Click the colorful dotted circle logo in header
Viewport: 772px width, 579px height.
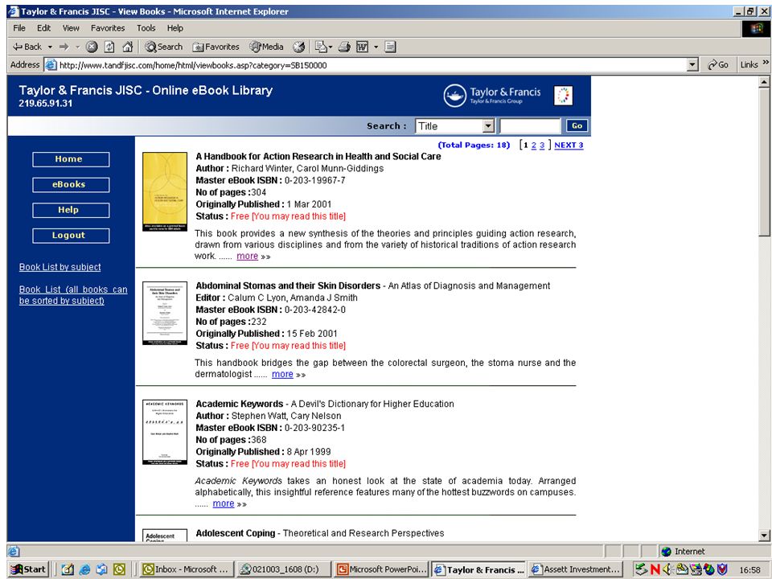tap(563, 96)
